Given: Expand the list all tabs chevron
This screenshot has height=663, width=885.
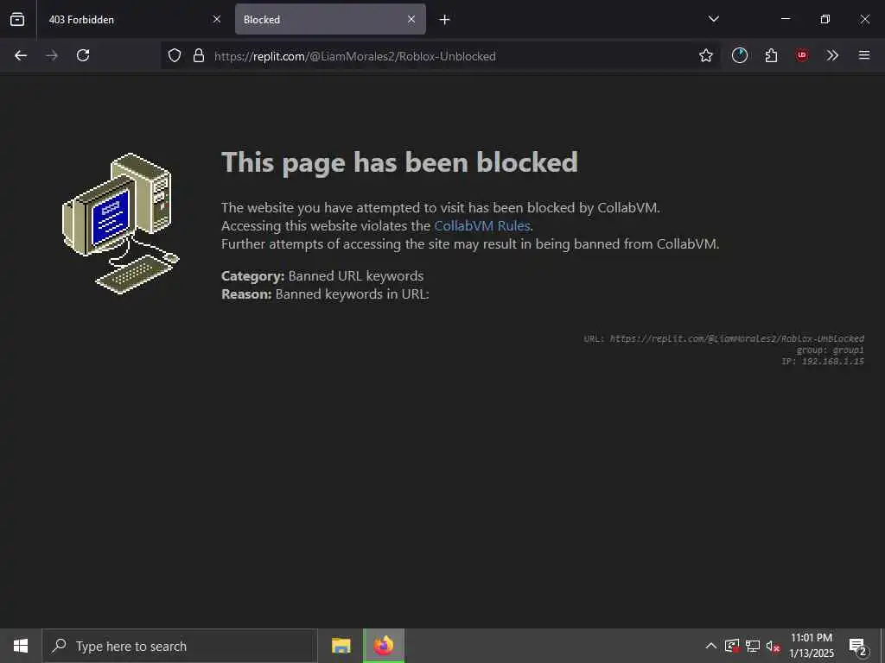Looking at the screenshot, I should (713, 19).
